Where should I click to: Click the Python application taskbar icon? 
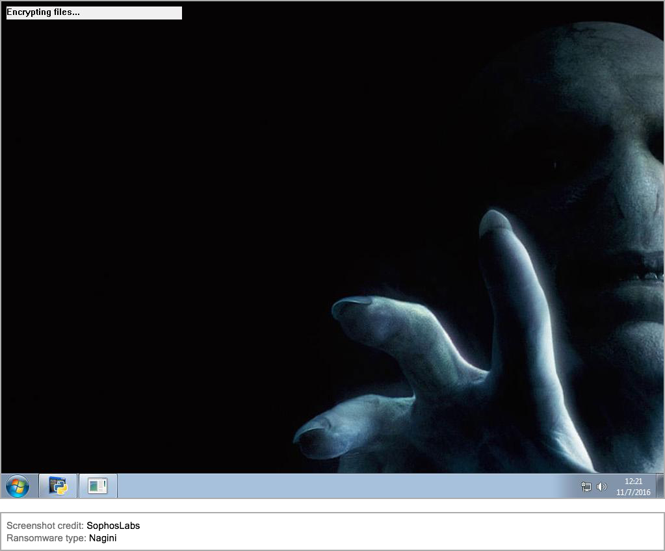(58, 486)
